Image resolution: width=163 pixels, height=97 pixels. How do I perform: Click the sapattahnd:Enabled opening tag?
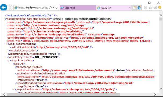click(29, 67)
